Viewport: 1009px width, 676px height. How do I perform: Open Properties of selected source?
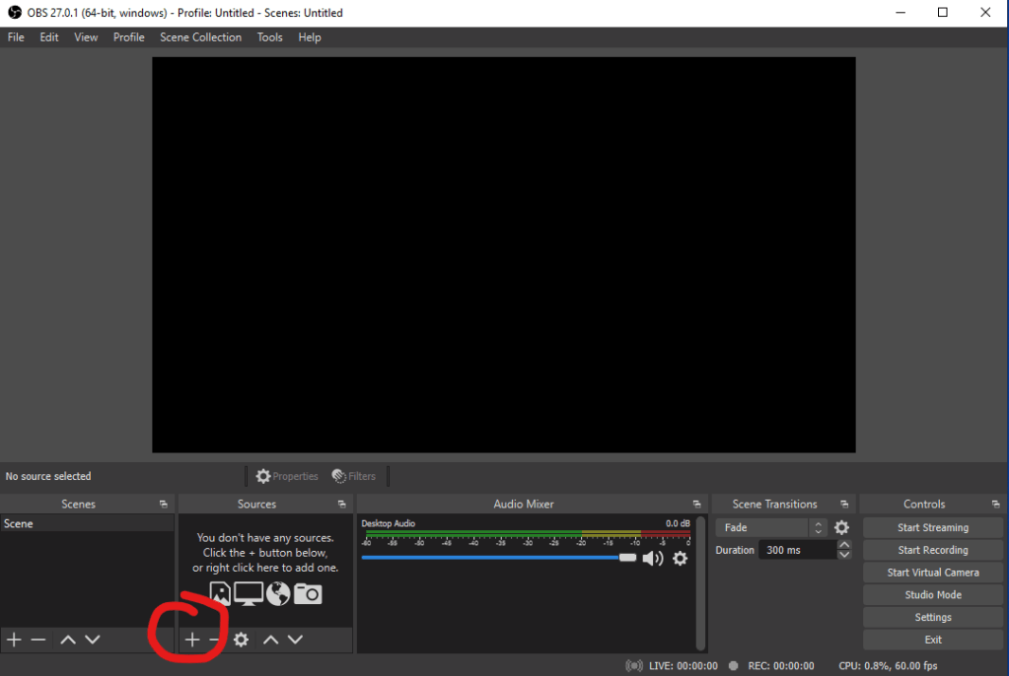click(x=287, y=476)
